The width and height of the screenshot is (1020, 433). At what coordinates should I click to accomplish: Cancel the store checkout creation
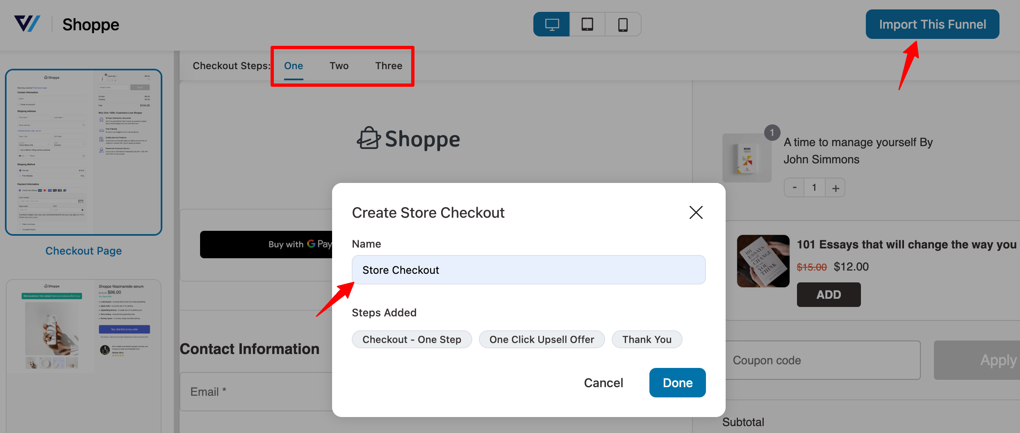pos(603,383)
